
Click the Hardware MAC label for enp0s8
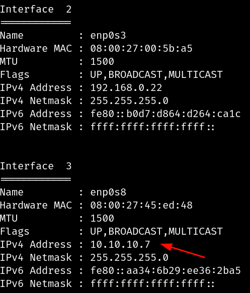[x=36, y=205]
